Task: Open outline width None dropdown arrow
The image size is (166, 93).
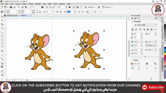Action: click(x=75, y=12)
